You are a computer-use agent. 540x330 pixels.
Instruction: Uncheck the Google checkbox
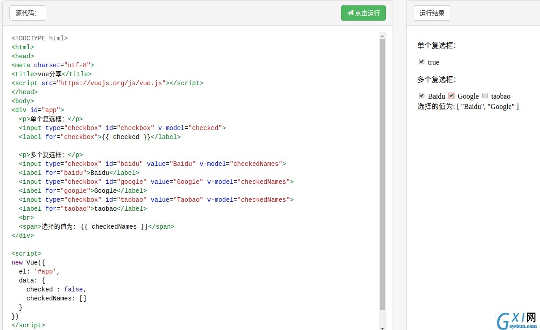click(x=451, y=96)
